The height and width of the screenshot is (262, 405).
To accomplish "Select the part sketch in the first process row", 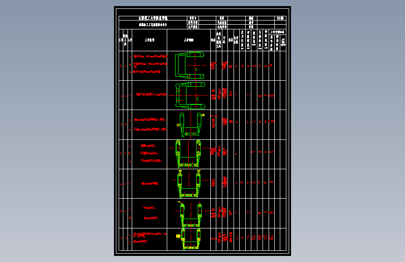I will point(190,65).
